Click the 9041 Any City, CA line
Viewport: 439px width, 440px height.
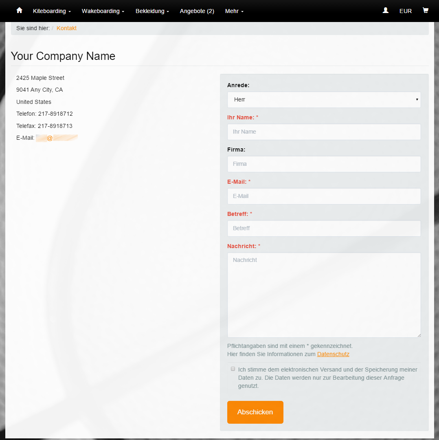coord(40,90)
